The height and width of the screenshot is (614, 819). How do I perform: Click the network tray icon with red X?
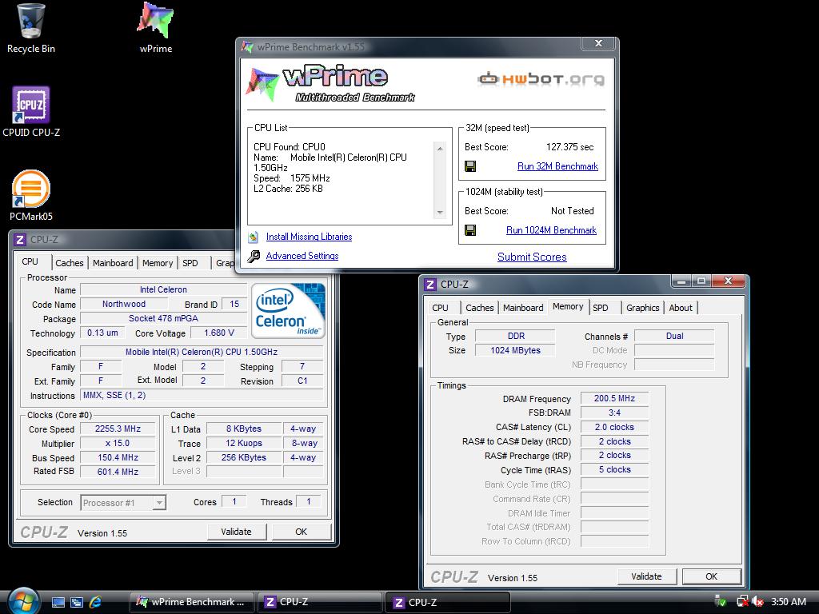(x=742, y=601)
